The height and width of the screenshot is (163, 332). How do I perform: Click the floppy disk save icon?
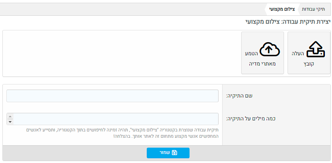point(175,153)
